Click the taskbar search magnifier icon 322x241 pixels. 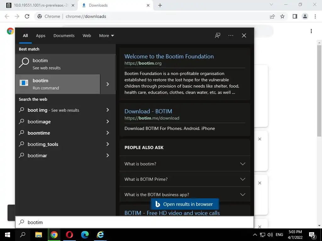23,235
